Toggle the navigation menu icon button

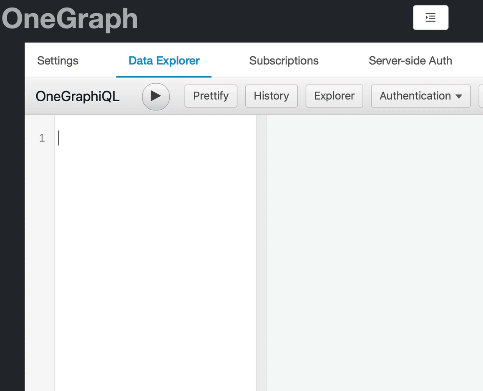(430, 18)
